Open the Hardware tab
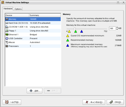 [x=8, y=9]
